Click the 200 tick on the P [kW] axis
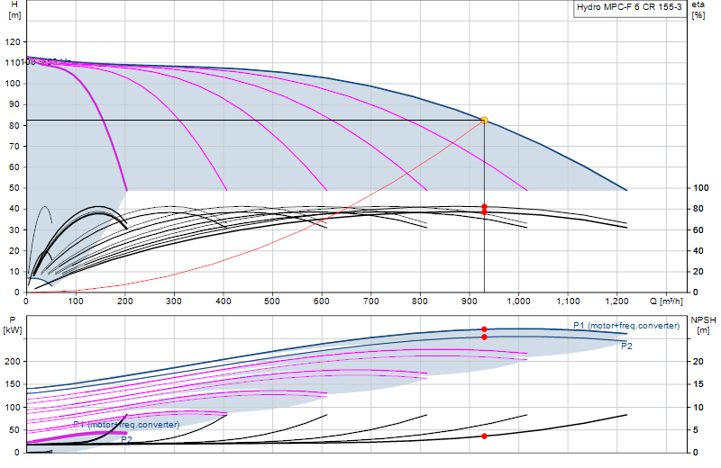The width and height of the screenshot is (721, 468). click(x=13, y=362)
